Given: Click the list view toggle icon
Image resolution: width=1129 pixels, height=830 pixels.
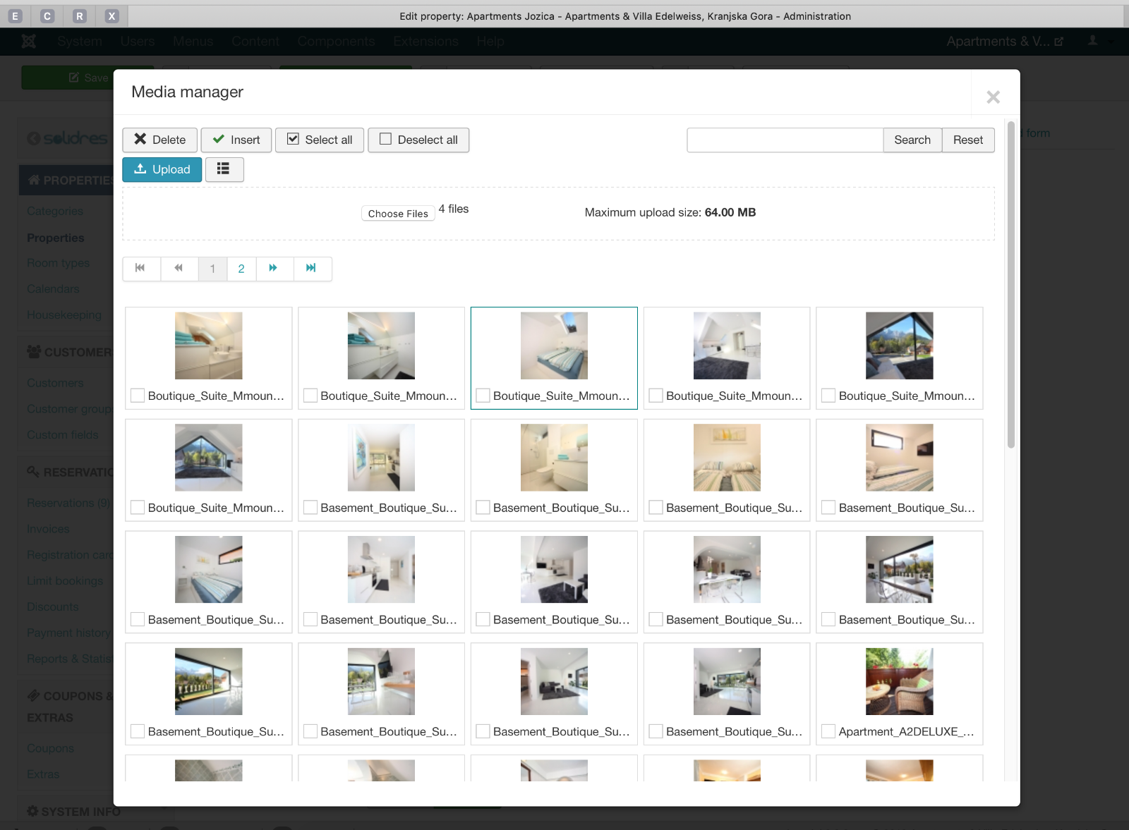Looking at the screenshot, I should (224, 169).
